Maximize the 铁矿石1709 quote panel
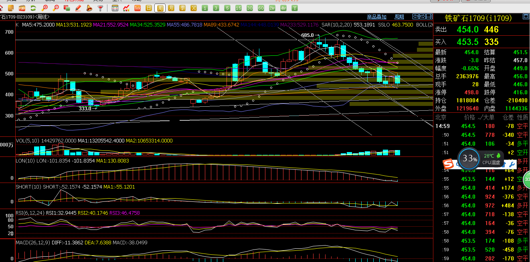Screen dimensions: 530x262 click(x=526, y=16)
